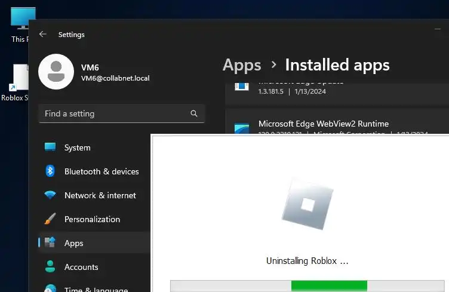The width and height of the screenshot is (449, 292).
Task: Click the Microsoft Edge WebView2 Runtime icon
Action: 242,128
